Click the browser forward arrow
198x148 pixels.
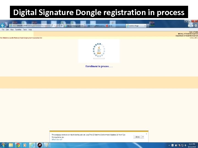point(7,25)
